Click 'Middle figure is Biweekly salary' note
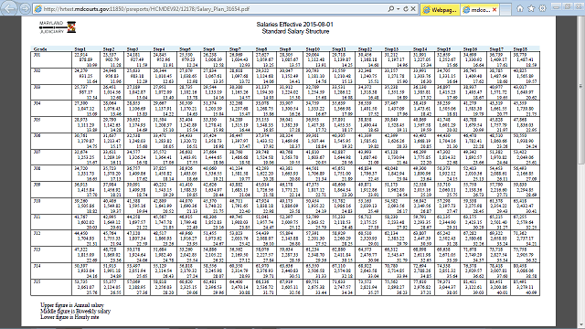 point(75,311)
